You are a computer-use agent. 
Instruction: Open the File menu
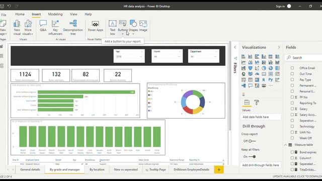(x=4, y=15)
